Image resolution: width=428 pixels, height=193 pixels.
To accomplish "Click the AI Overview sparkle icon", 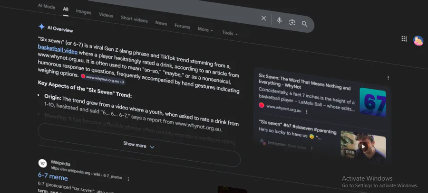I will [x=41, y=27].
